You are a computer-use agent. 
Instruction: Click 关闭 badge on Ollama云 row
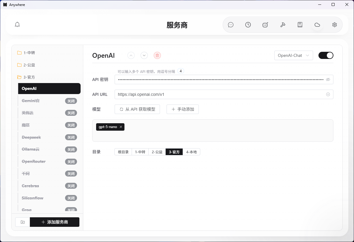[71, 149]
